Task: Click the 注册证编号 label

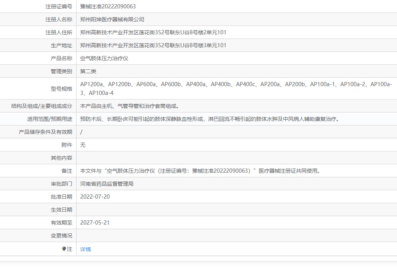Action: 59,6
